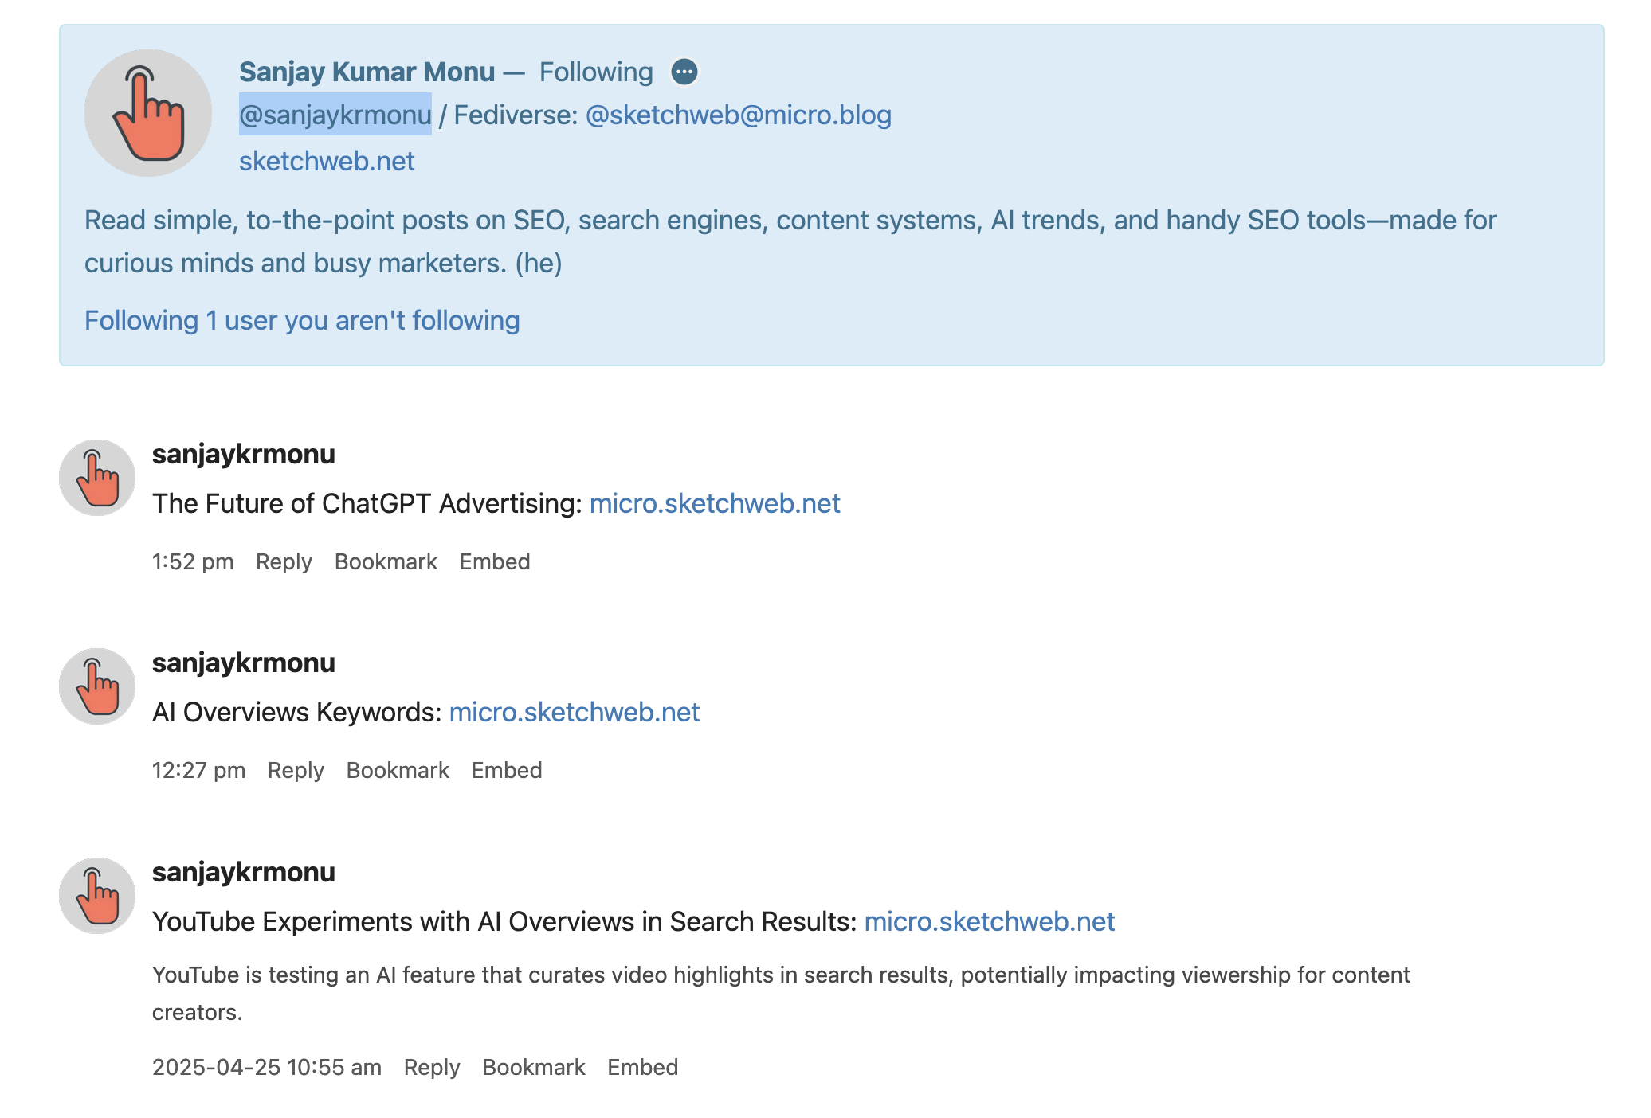Embed the ChatGPT Advertising post
The height and width of the screenshot is (1118, 1651).
click(495, 561)
